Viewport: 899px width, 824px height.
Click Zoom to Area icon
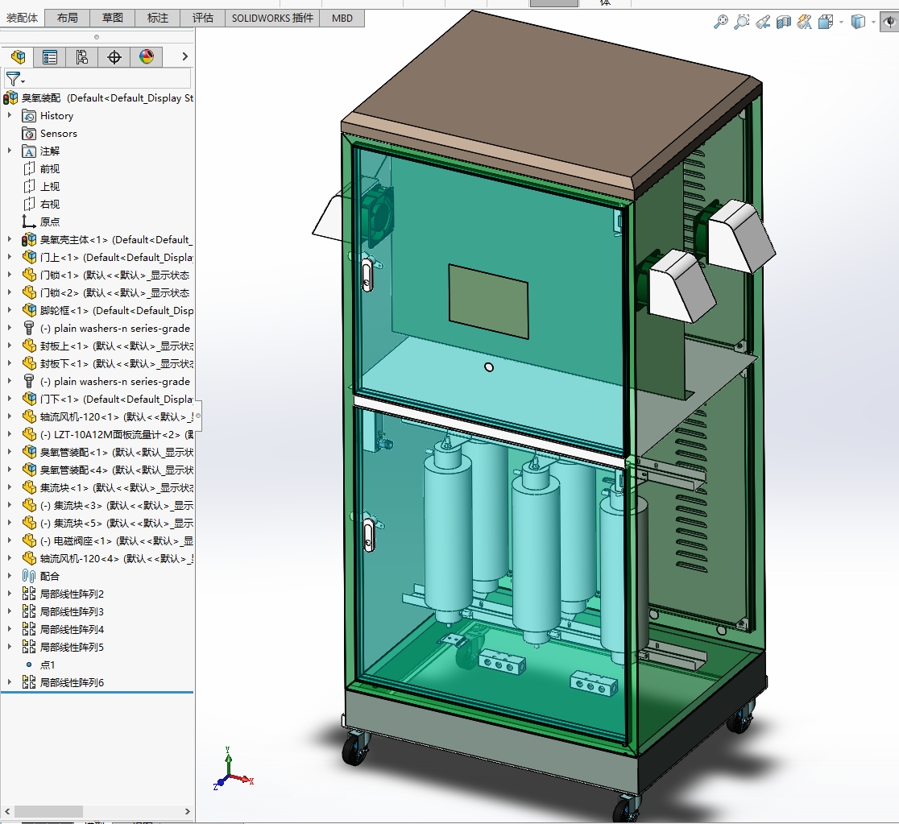[741, 22]
